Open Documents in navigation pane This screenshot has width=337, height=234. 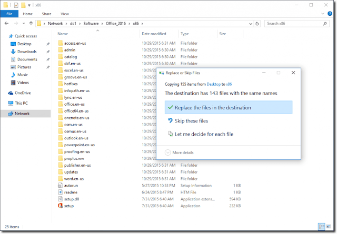27,59
